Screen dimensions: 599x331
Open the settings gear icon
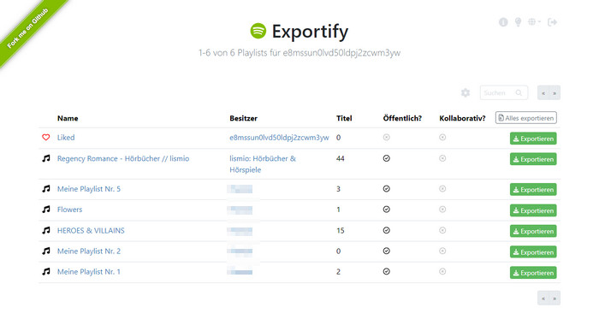(466, 92)
